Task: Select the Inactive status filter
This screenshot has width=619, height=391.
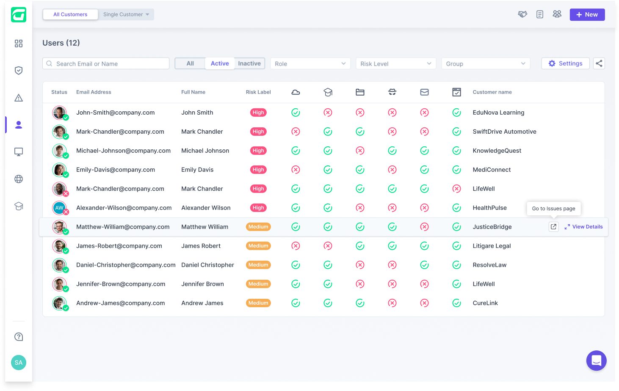Action: [249, 63]
